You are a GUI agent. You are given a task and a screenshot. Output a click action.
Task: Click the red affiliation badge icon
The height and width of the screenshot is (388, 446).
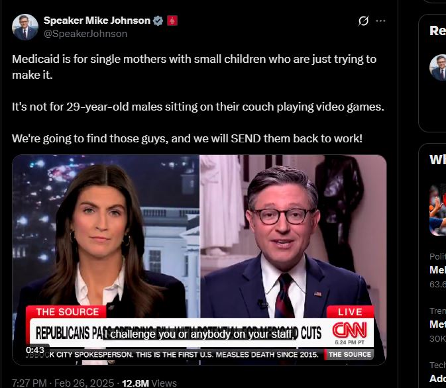tap(172, 21)
